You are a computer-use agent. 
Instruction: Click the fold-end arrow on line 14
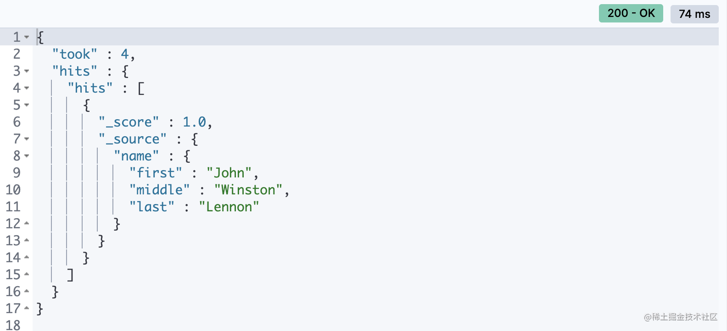(27, 257)
